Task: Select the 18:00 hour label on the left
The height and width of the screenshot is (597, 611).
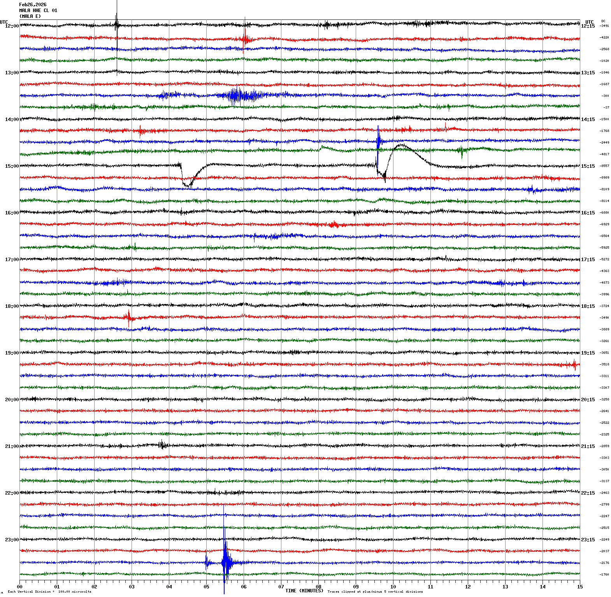Action: click(12, 306)
